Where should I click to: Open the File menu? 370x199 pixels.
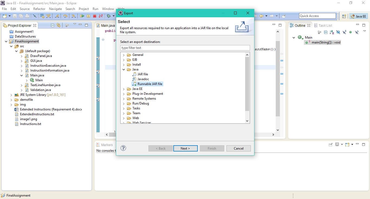pyautogui.click(x=4, y=9)
